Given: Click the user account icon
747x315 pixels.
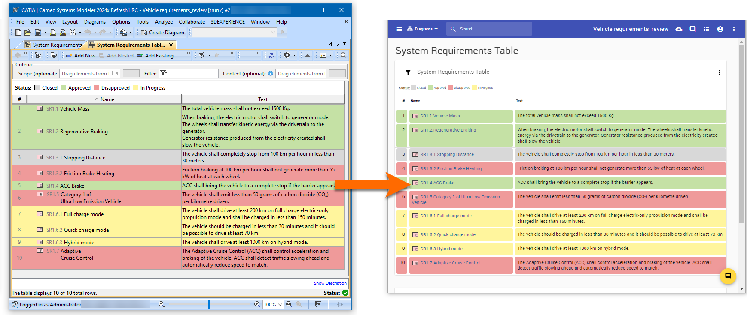Looking at the screenshot, I should (720, 29).
